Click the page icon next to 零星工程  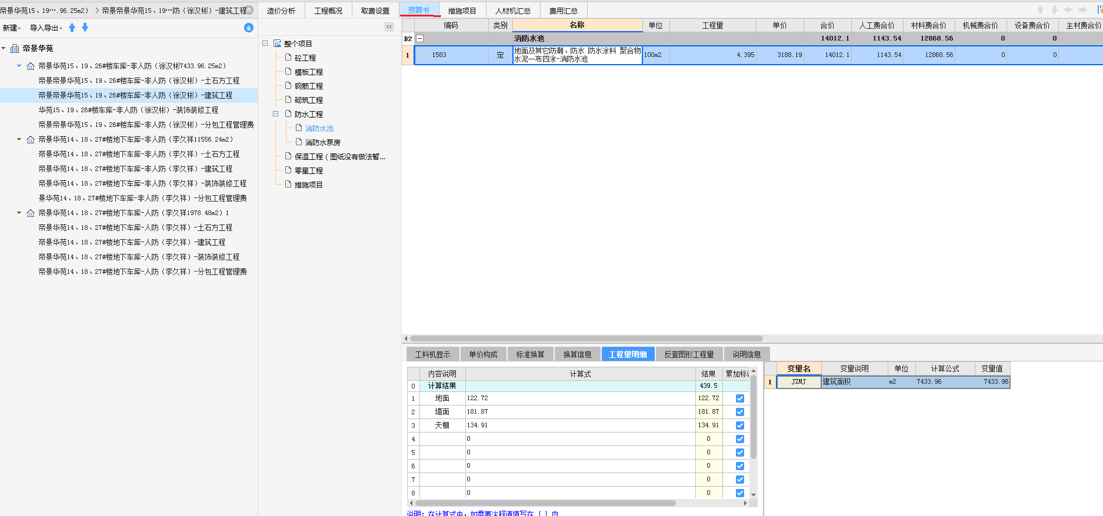288,170
